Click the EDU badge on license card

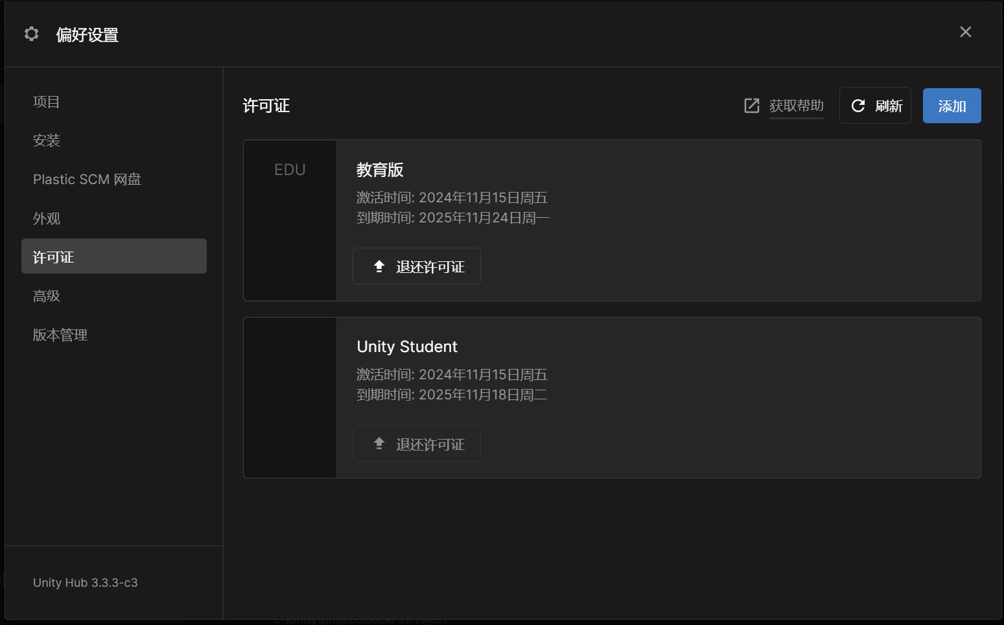(x=290, y=170)
